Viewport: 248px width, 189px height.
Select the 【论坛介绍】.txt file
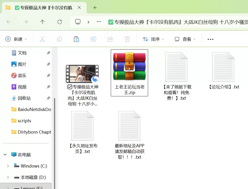(223, 71)
